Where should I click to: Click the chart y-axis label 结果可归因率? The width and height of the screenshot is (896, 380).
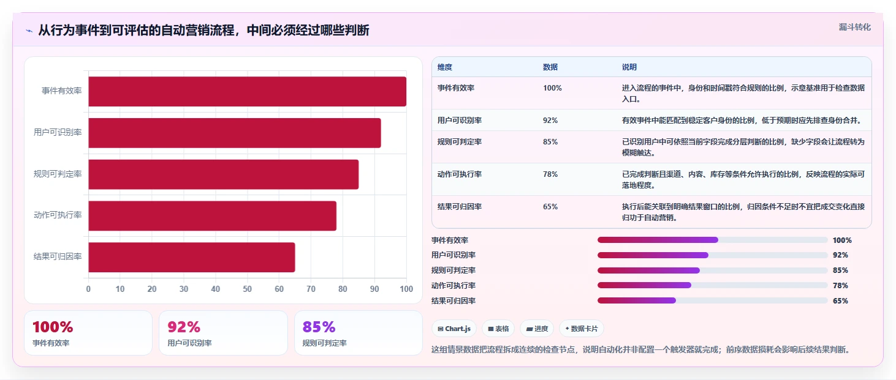click(x=58, y=256)
